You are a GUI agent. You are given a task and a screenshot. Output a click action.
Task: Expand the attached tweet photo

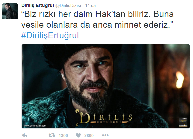[106, 86]
